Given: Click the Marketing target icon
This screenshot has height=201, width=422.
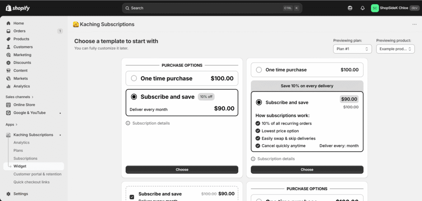Looking at the screenshot, I should click(x=8, y=55).
